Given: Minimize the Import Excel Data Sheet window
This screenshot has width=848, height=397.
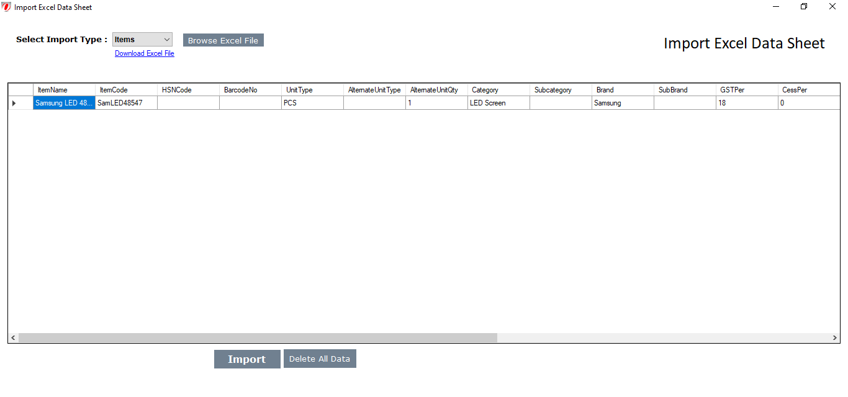Looking at the screenshot, I should tap(776, 7).
